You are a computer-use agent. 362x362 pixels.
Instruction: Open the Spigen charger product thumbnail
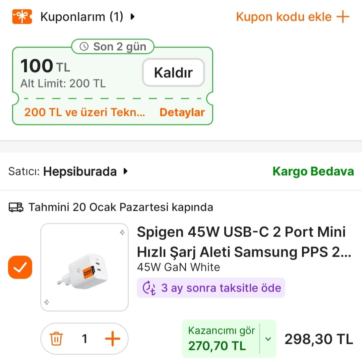(84, 267)
